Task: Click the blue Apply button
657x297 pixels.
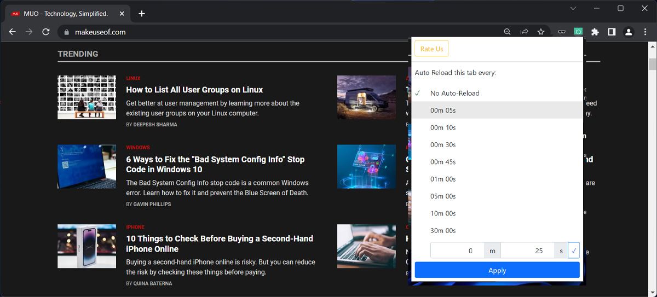Action: [x=497, y=270]
